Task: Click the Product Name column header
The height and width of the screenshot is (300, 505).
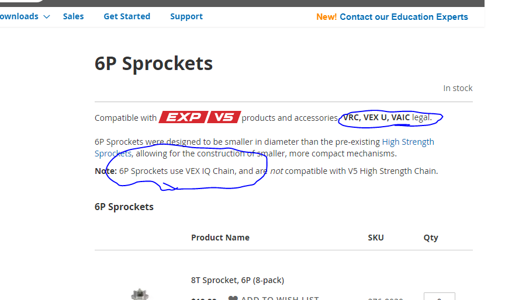Action: coord(220,238)
